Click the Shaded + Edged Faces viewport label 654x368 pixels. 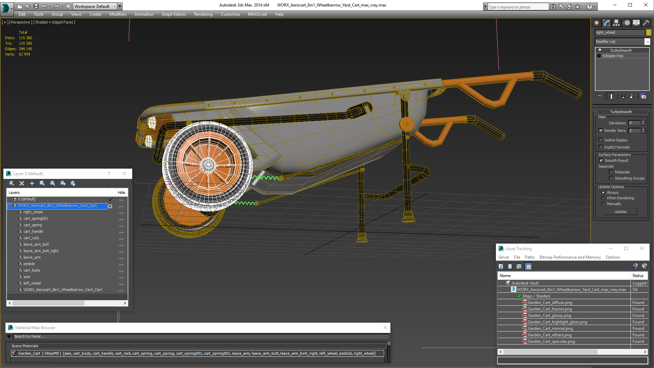click(x=54, y=22)
